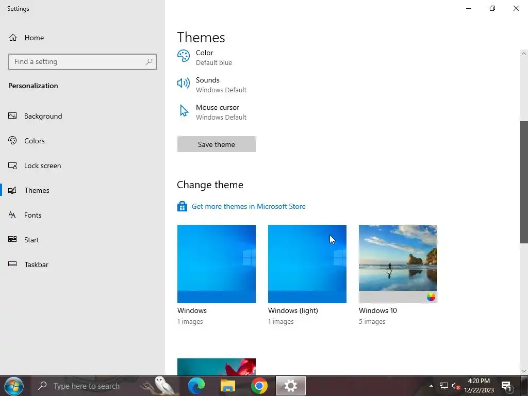Click the Lock screen icon
This screenshot has width=528, height=396.
pos(12,166)
